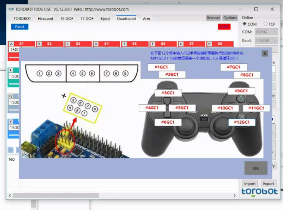Viewport: 283px width, 210px height.
Task: Expand the COM6 port dropdown
Action: (x=266, y=32)
